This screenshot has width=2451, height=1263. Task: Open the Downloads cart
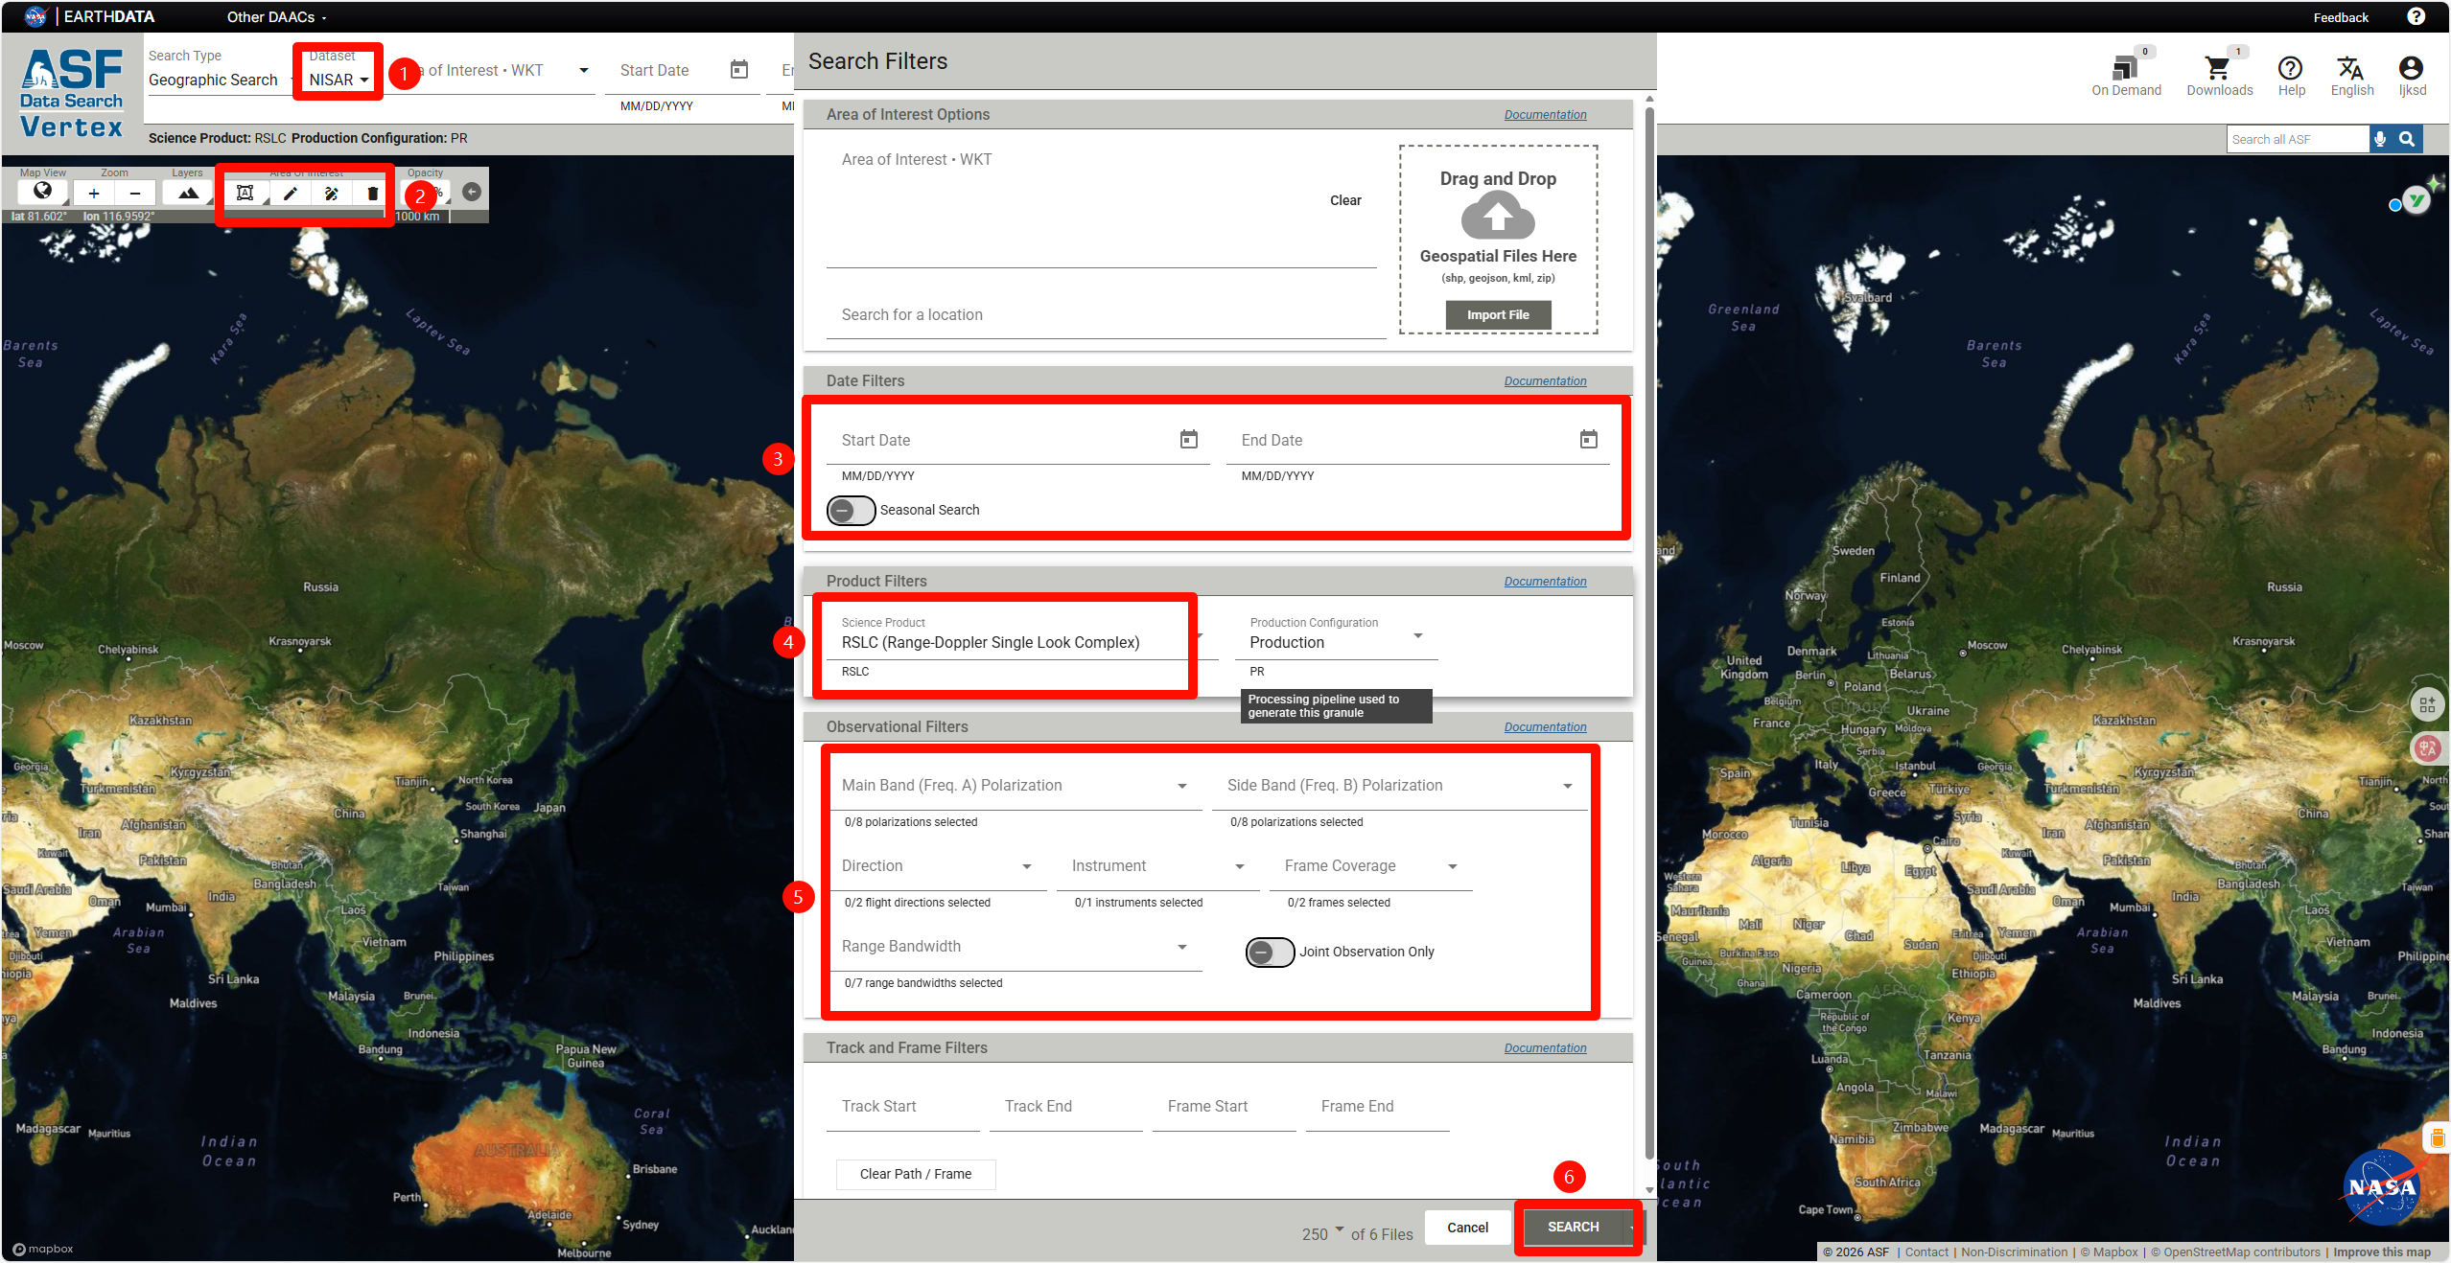coord(2219,75)
